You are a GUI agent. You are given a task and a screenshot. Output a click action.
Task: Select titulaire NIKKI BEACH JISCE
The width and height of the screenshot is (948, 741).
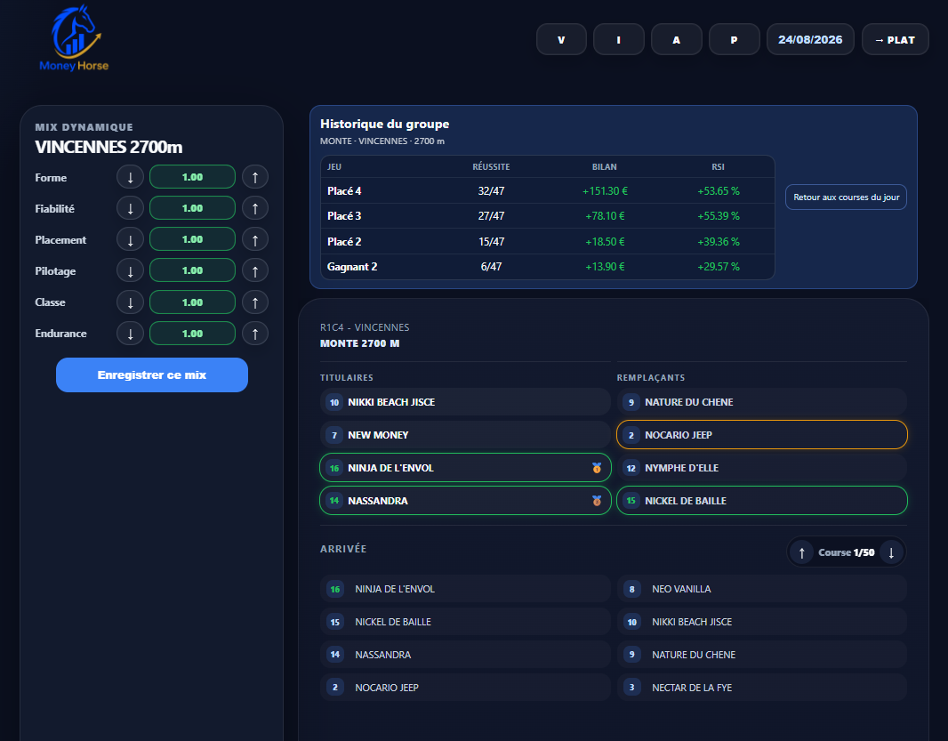465,402
